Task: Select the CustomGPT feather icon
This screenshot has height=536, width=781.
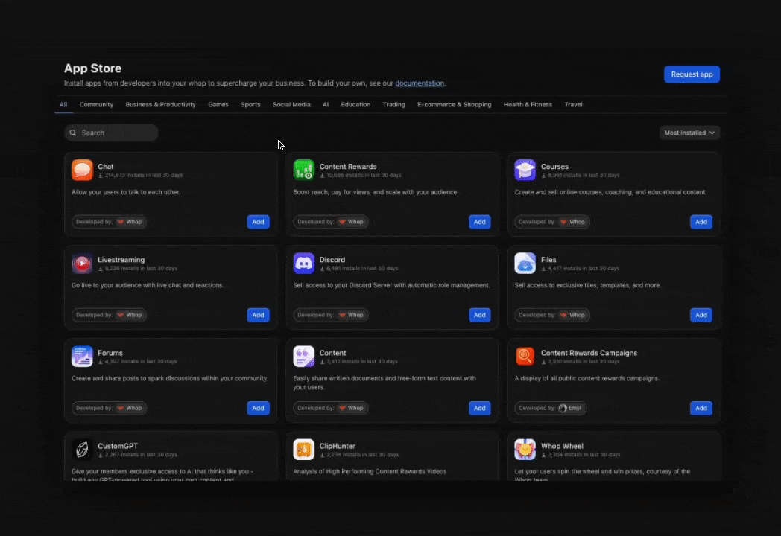Action: [x=82, y=449]
